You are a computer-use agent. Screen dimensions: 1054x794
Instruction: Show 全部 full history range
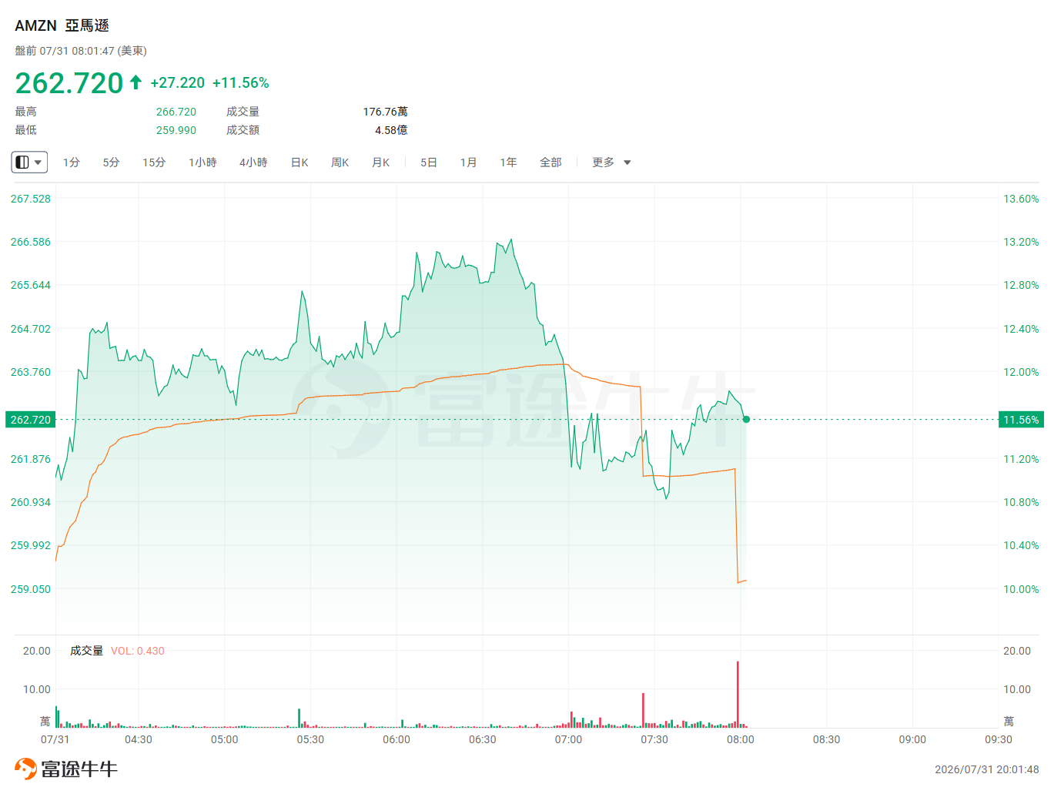[550, 162]
